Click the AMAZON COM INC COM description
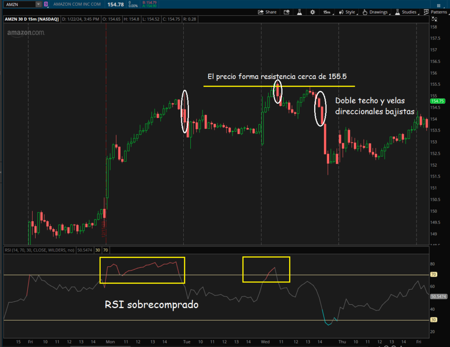This screenshot has width=450, height=347. coord(77,4)
